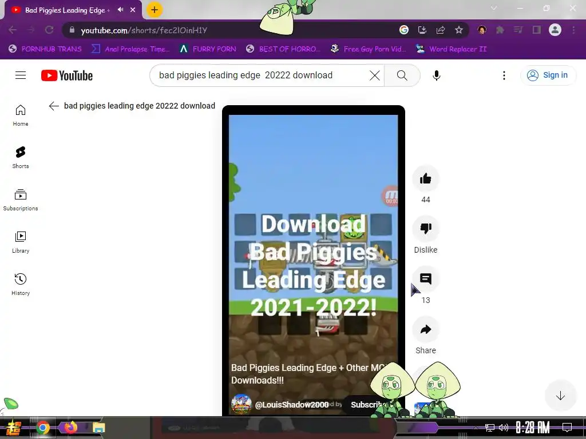Click the avatar extension icon in the toolbar

click(482, 30)
